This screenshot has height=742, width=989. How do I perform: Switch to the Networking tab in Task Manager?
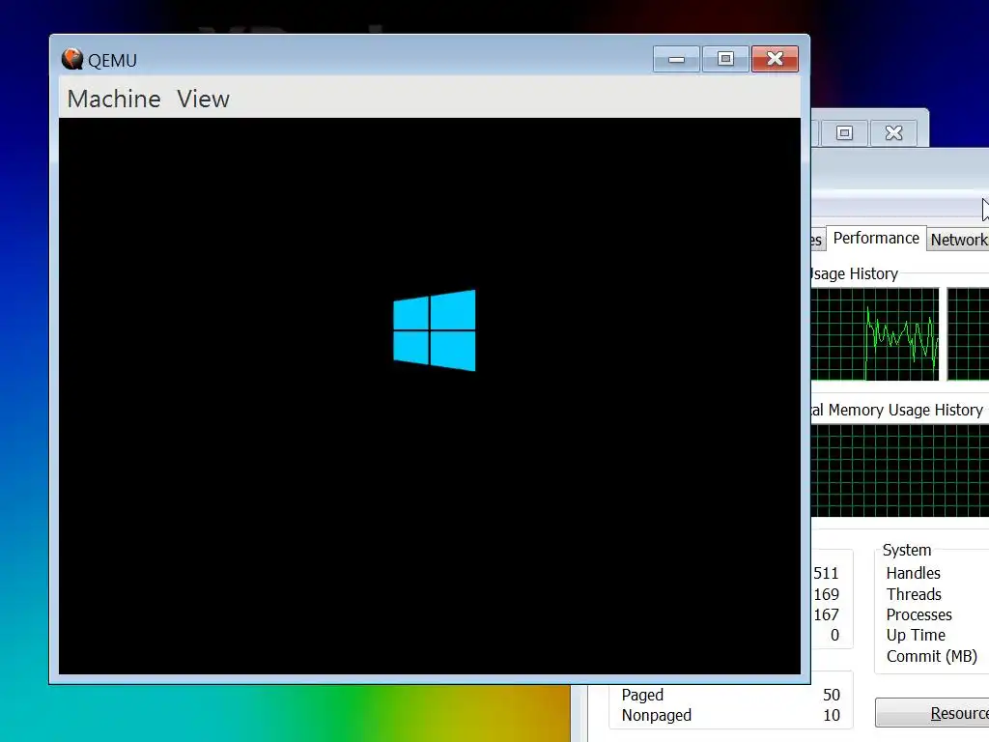(959, 240)
